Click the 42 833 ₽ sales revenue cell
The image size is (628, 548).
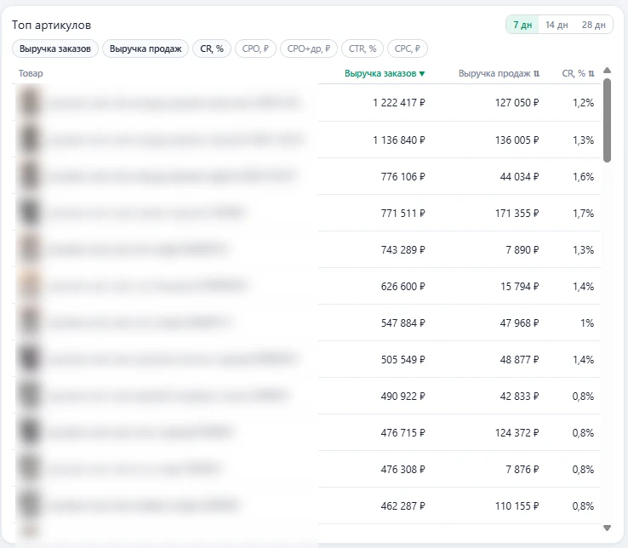coord(519,397)
